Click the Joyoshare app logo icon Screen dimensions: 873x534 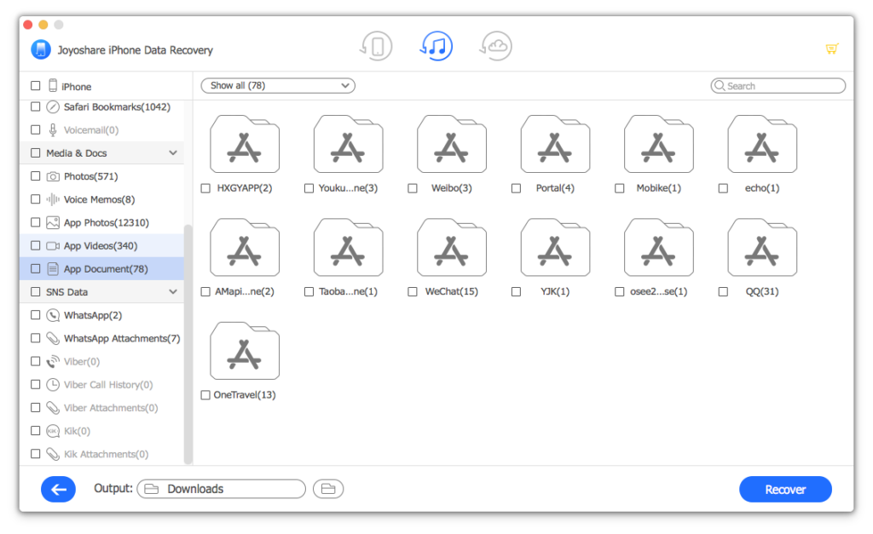coord(41,49)
